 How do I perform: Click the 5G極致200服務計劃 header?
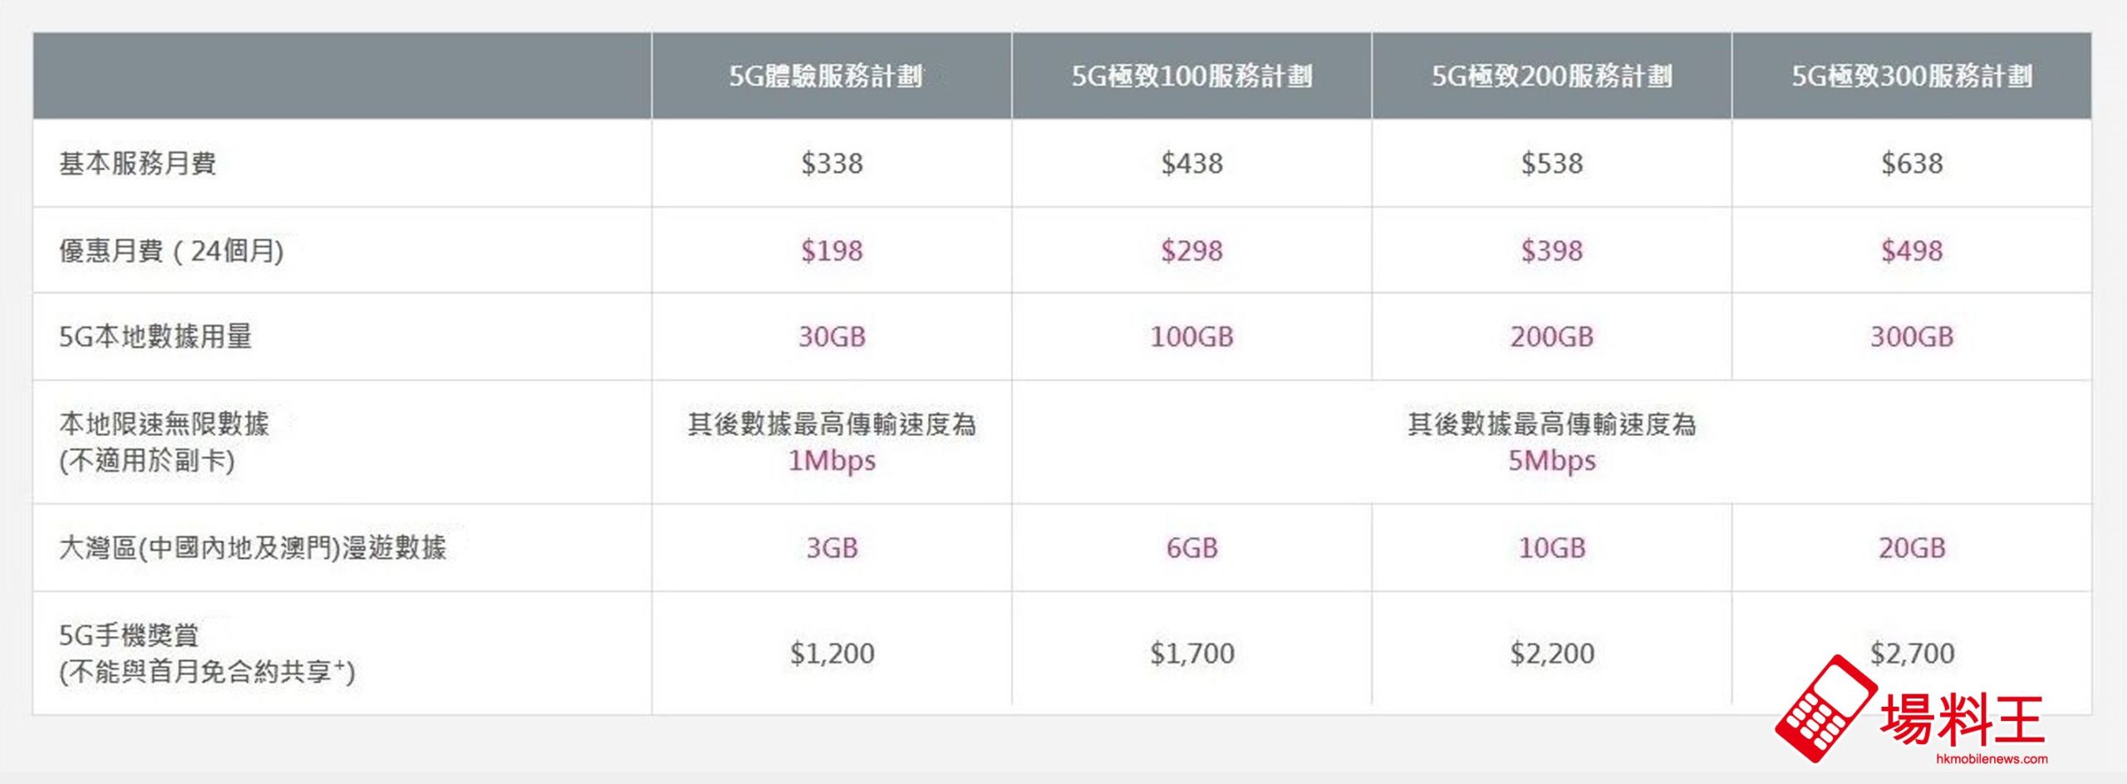pos(1551,76)
